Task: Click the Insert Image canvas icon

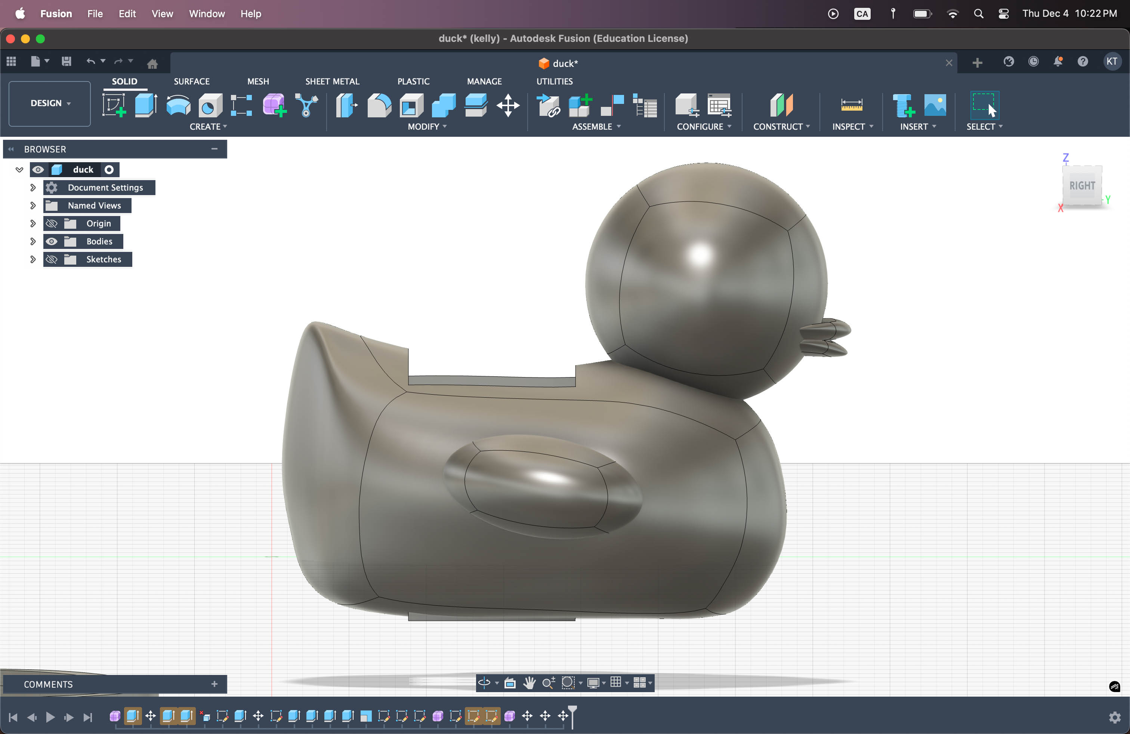Action: pos(935,105)
